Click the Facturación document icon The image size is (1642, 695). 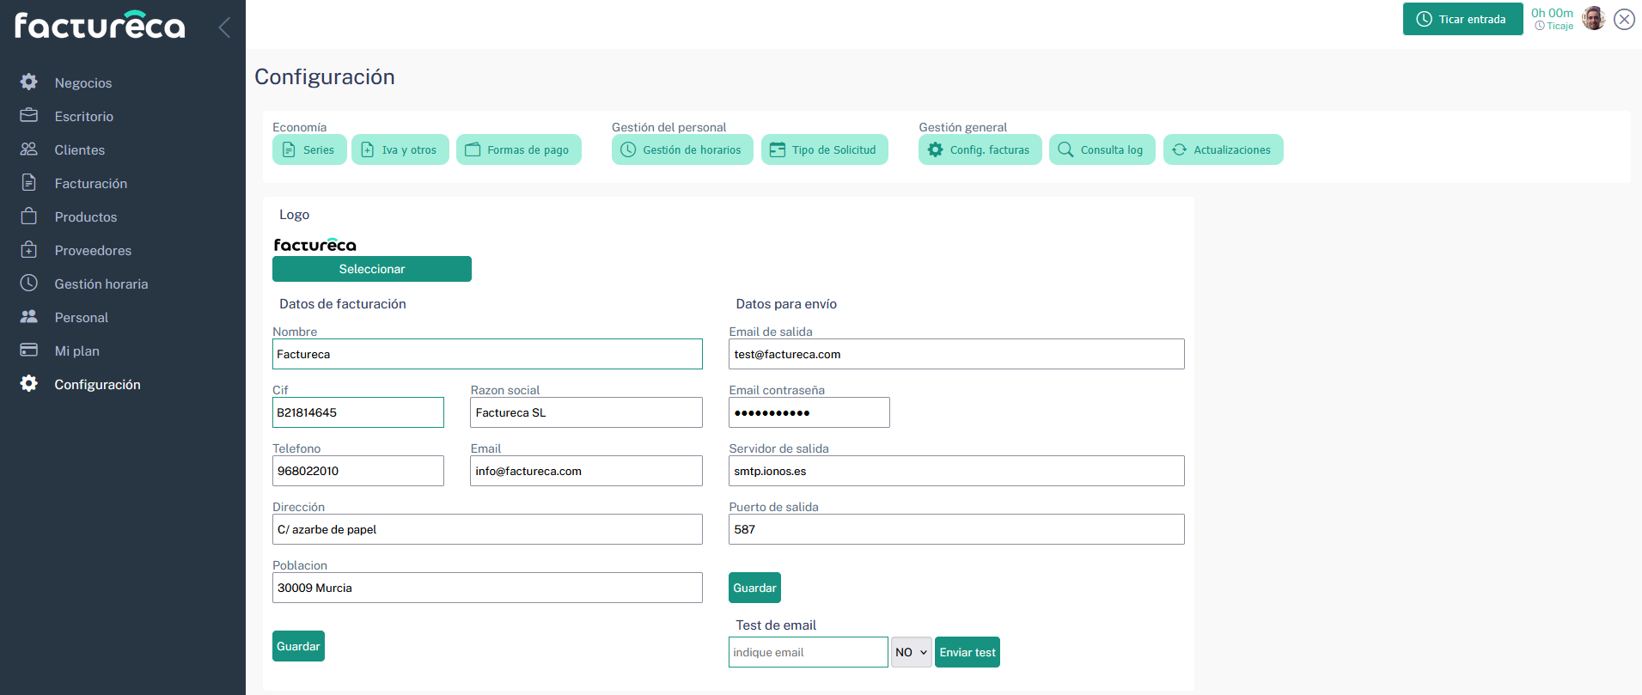click(x=29, y=182)
